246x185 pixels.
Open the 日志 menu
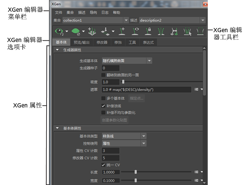[x=105, y=12]
